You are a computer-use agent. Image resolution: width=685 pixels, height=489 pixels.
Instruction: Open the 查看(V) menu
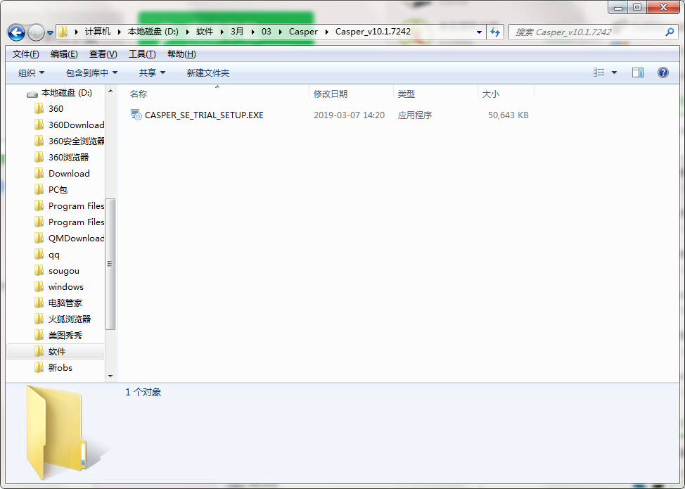coord(103,54)
